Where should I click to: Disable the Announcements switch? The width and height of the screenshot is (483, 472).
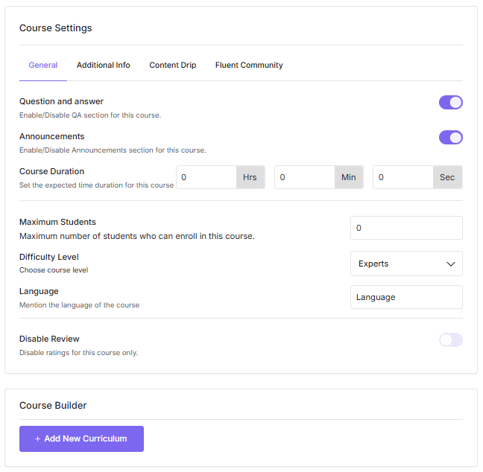pyautogui.click(x=450, y=138)
